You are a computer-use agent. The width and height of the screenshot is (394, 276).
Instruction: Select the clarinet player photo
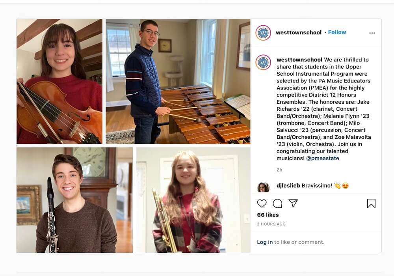click(74, 200)
